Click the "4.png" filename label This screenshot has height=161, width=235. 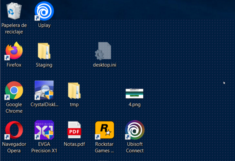click(134, 105)
